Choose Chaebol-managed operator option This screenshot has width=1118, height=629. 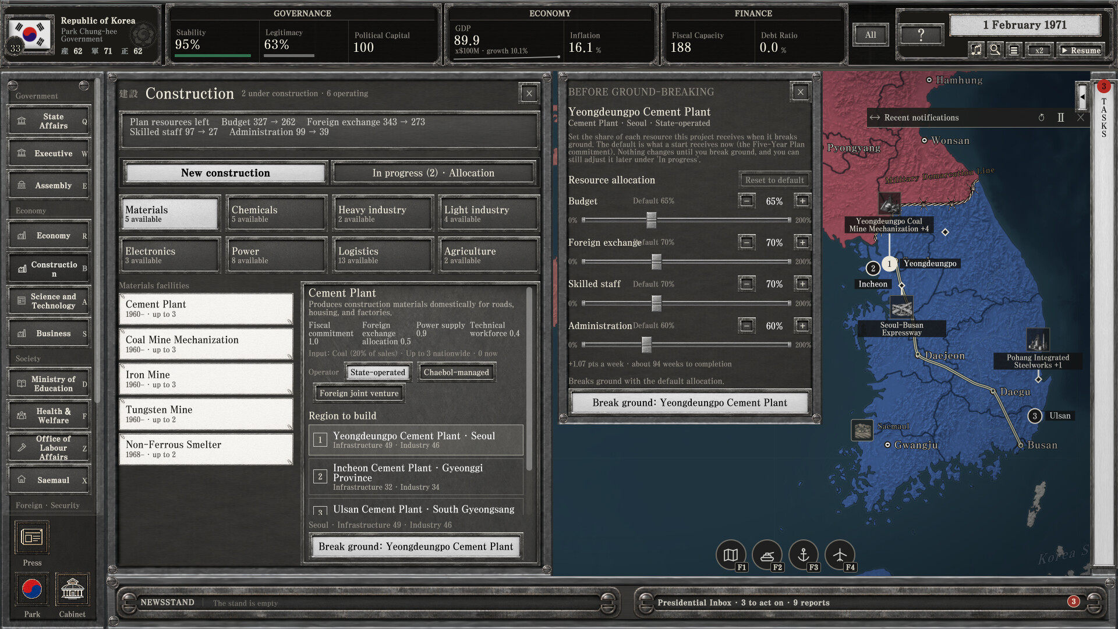click(457, 372)
